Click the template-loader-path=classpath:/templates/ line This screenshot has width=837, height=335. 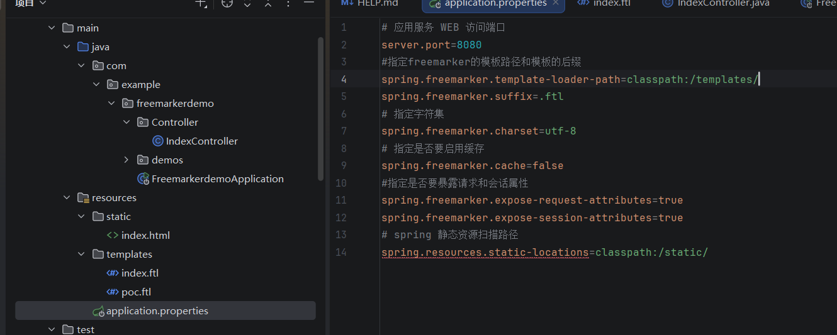tap(570, 79)
